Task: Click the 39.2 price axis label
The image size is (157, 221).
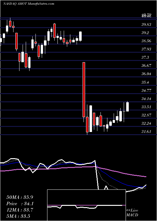Action: [145, 33]
